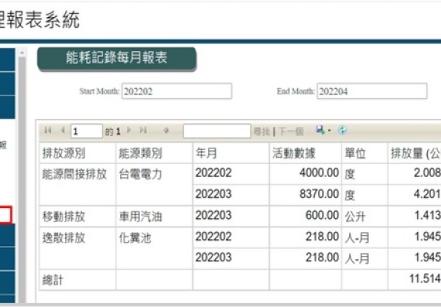
Task: Click the 尋找 find link
Action: click(262, 131)
